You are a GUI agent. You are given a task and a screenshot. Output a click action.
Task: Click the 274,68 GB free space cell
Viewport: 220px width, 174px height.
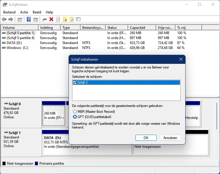165,48
